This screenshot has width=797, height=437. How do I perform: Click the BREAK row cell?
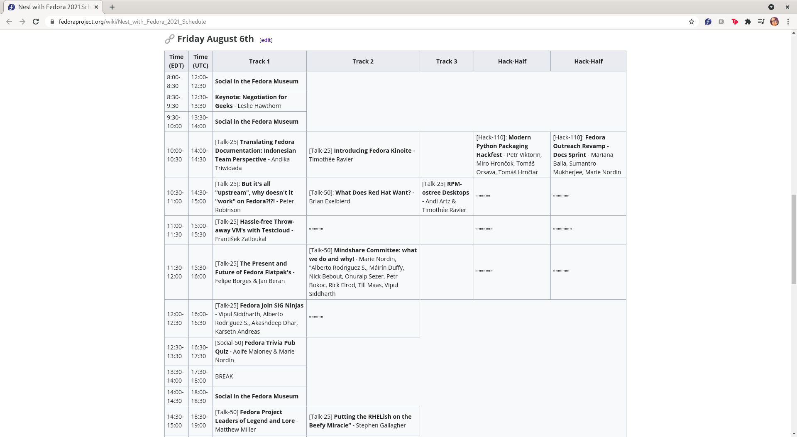click(259, 376)
